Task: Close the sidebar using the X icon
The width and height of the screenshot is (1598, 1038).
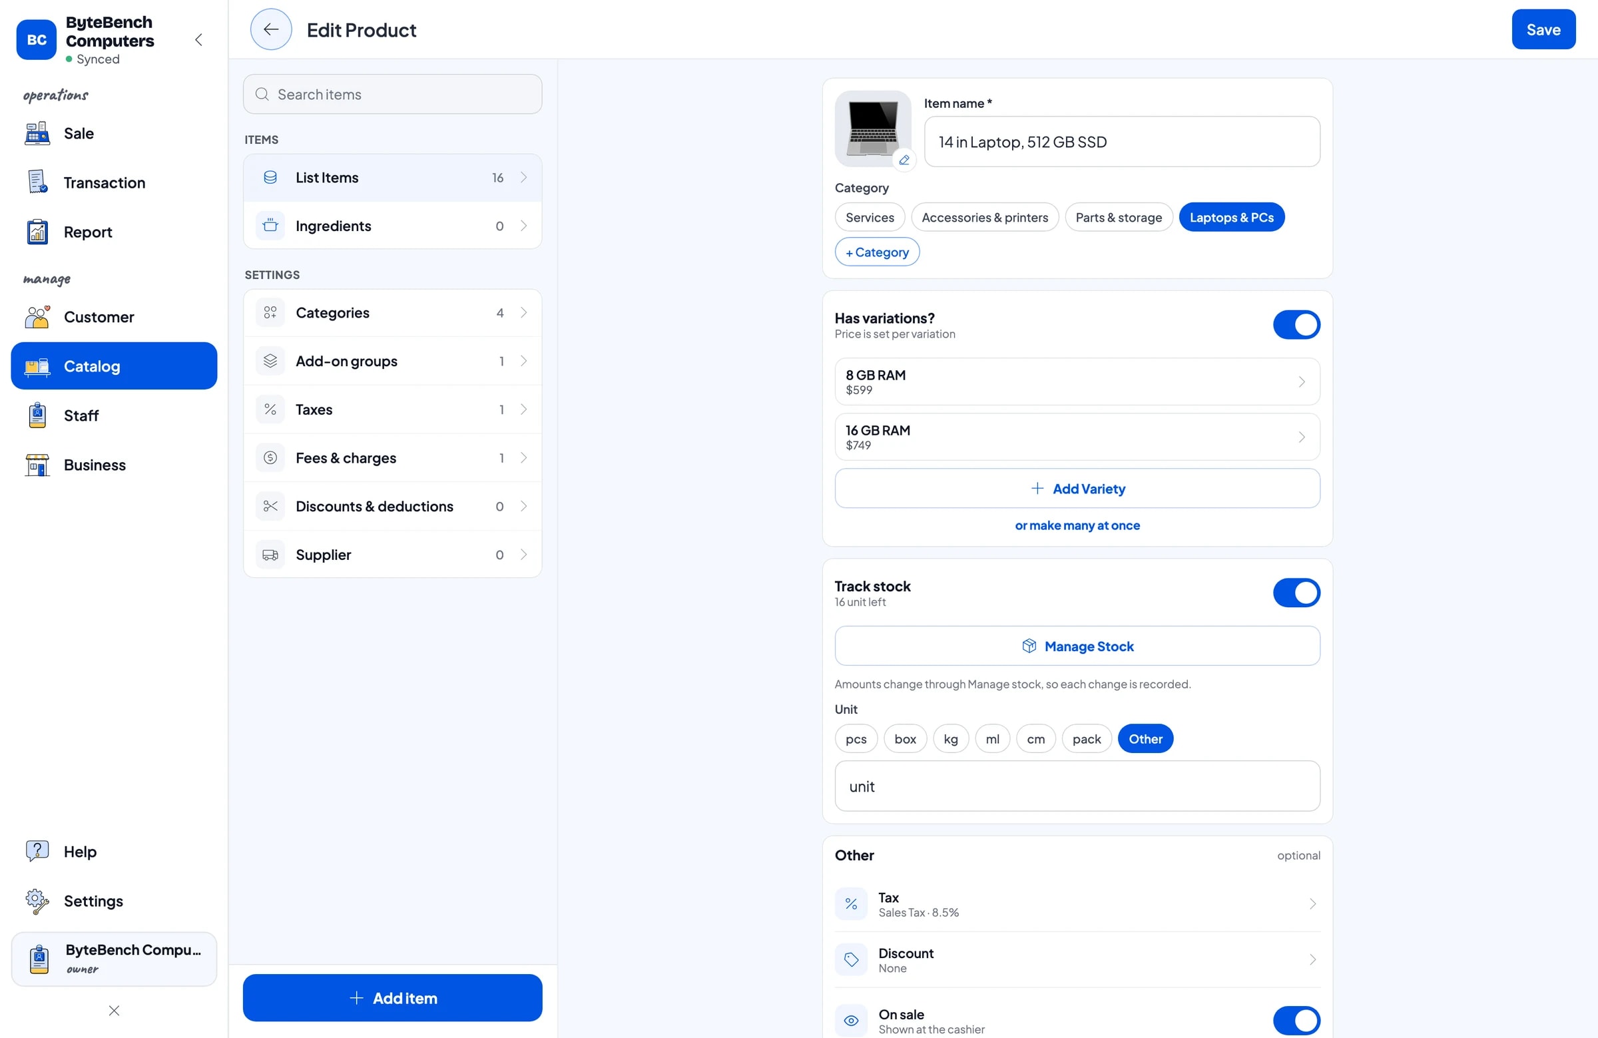Action: (x=114, y=1011)
